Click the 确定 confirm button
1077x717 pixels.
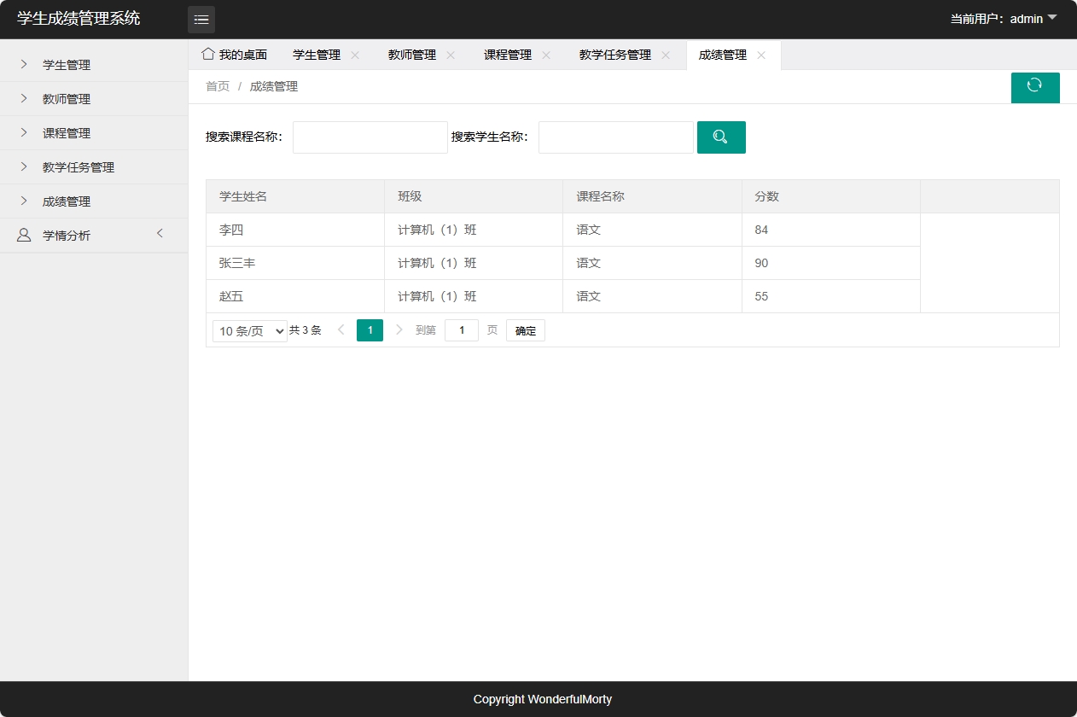pos(525,329)
